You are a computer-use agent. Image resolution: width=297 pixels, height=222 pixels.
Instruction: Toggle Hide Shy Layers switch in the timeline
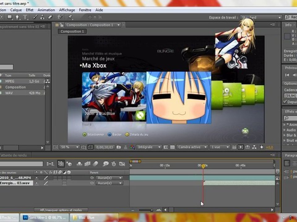click(x=79, y=164)
